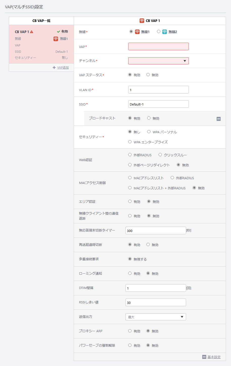Click the VAP追加 link

[x=63, y=68]
